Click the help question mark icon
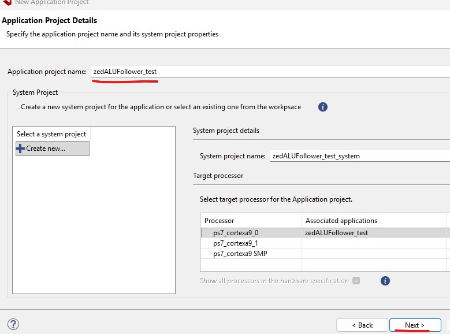This screenshot has height=334, width=450. point(13,324)
